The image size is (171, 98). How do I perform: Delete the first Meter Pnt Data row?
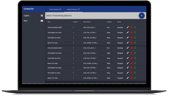(x=131, y=43)
